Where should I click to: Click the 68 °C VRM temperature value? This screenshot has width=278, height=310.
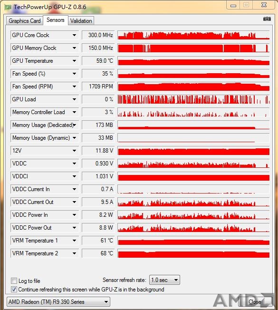(x=98, y=253)
